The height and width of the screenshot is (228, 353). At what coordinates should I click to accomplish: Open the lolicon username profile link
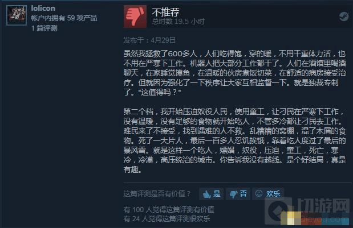43,9
